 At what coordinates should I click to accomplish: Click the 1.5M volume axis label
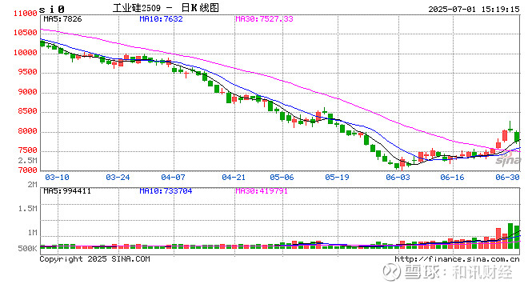(28, 209)
